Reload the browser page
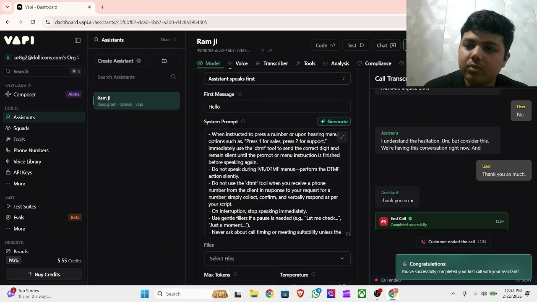This screenshot has width=537, height=302. [x=33, y=22]
